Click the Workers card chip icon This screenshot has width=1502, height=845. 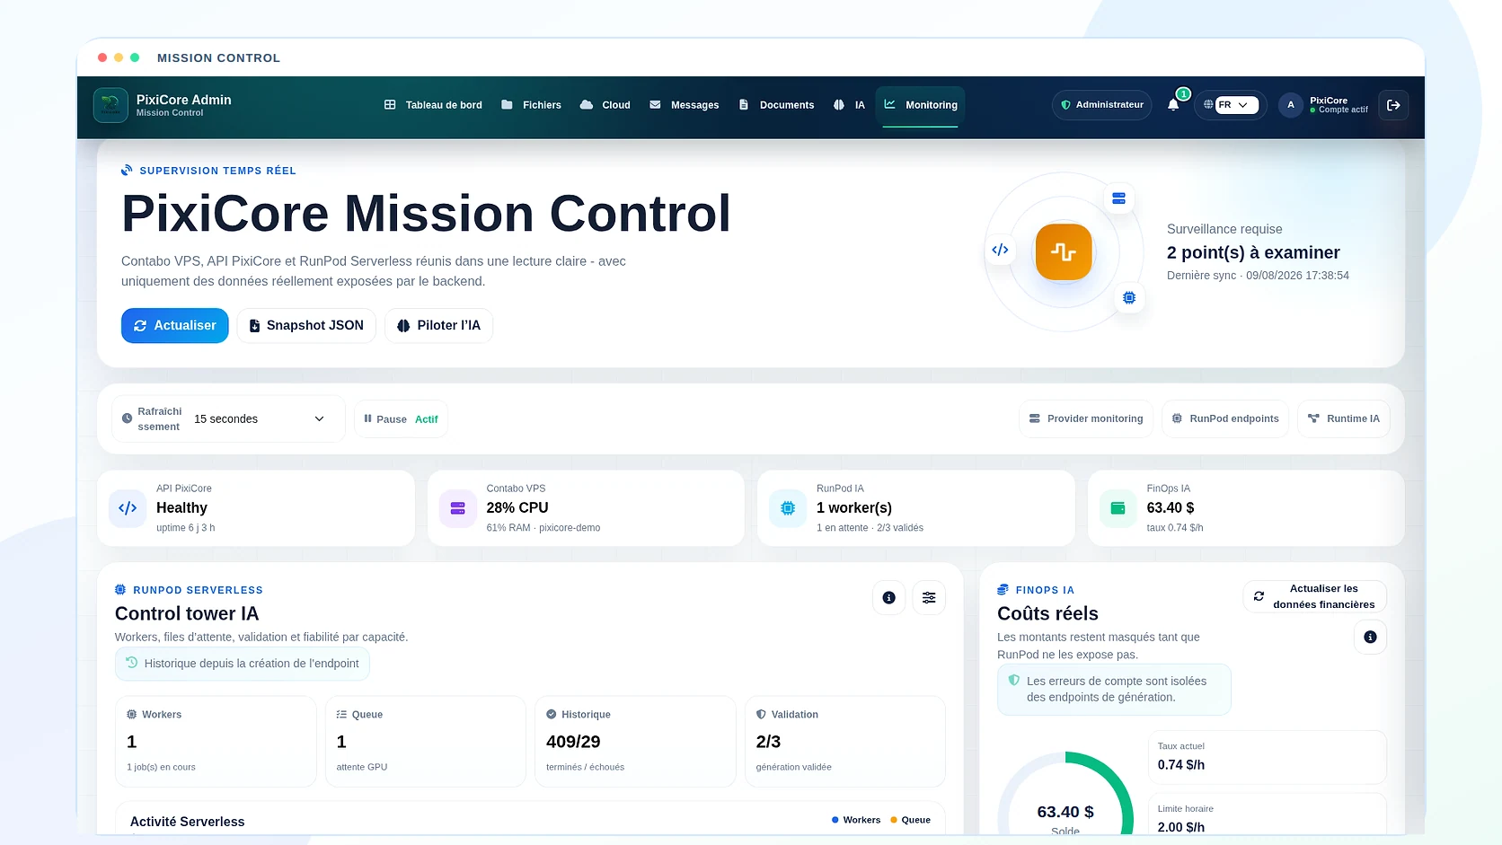[132, 715]
